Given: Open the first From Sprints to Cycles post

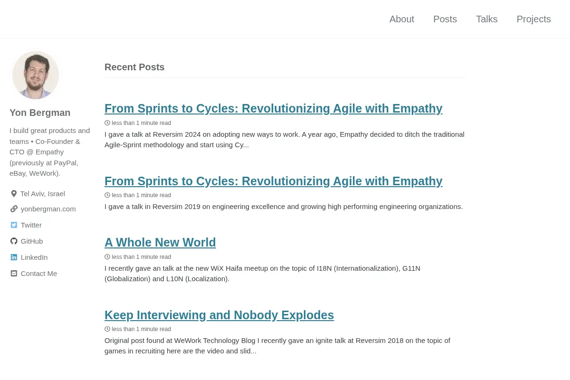Looking at the screenshot, I should [x=274, y=109].
